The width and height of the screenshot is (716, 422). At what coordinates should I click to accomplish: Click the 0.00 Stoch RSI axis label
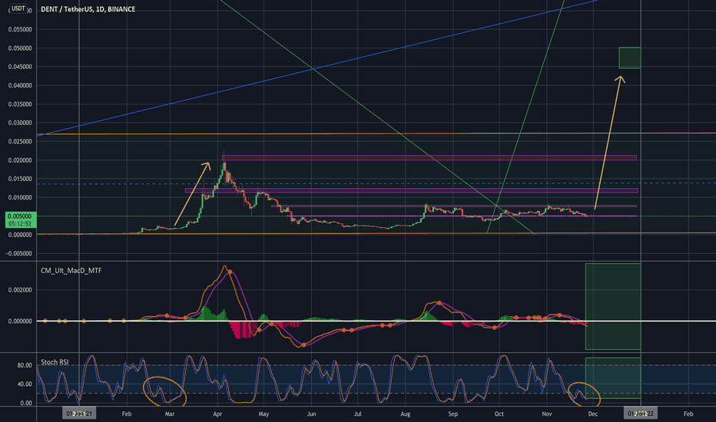(x=26, y=403)
